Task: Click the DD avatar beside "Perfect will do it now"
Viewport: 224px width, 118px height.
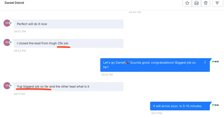Action: click(7, 23)
